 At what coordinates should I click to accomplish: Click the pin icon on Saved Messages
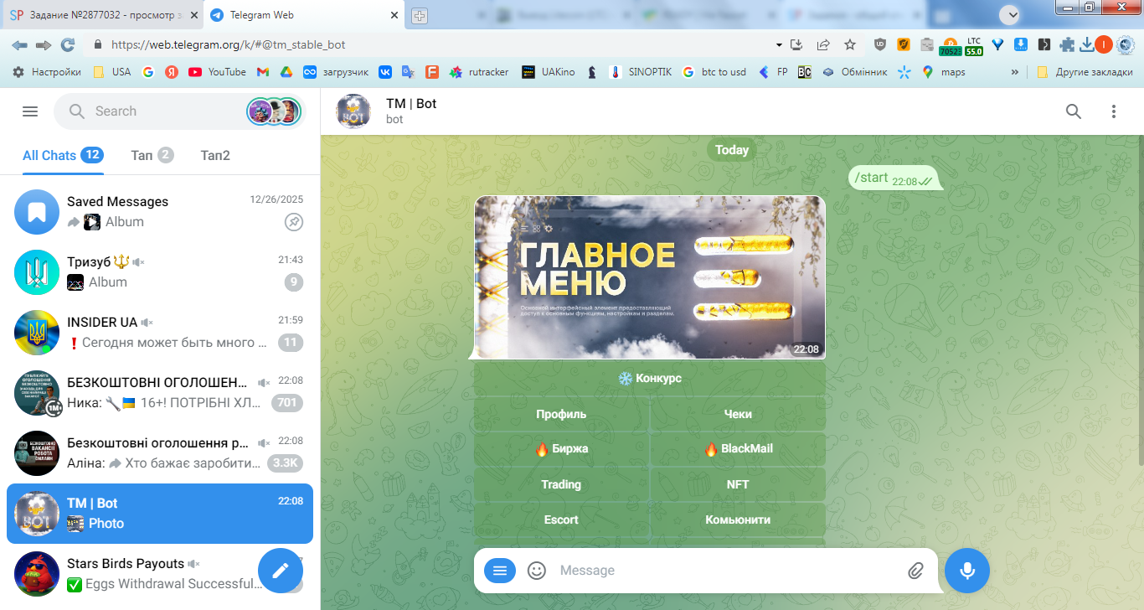tap(294, 222)
